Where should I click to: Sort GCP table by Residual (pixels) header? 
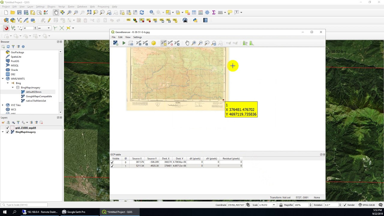231,159
